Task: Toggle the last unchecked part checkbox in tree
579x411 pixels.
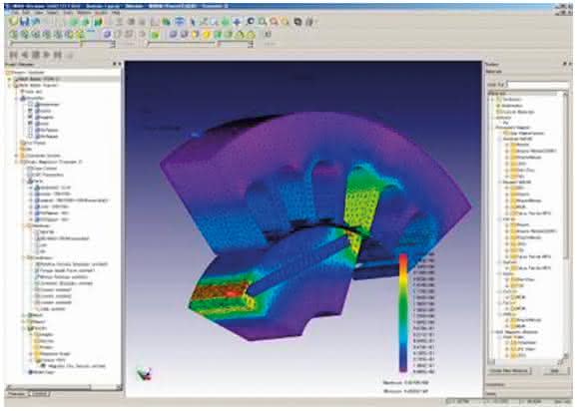Action: 31,136
